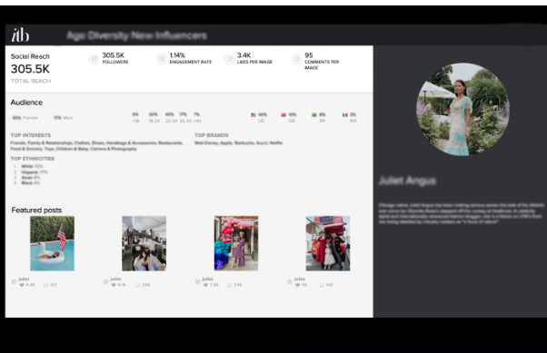Click the Instagram icon beside 305.5K Followers

[94, 59]
